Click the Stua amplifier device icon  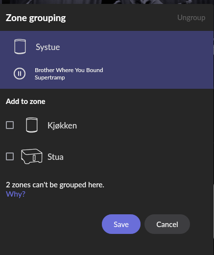point(32,156)
